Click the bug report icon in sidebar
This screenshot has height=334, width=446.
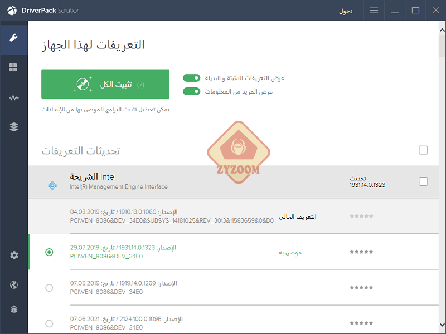click(13, 309)
